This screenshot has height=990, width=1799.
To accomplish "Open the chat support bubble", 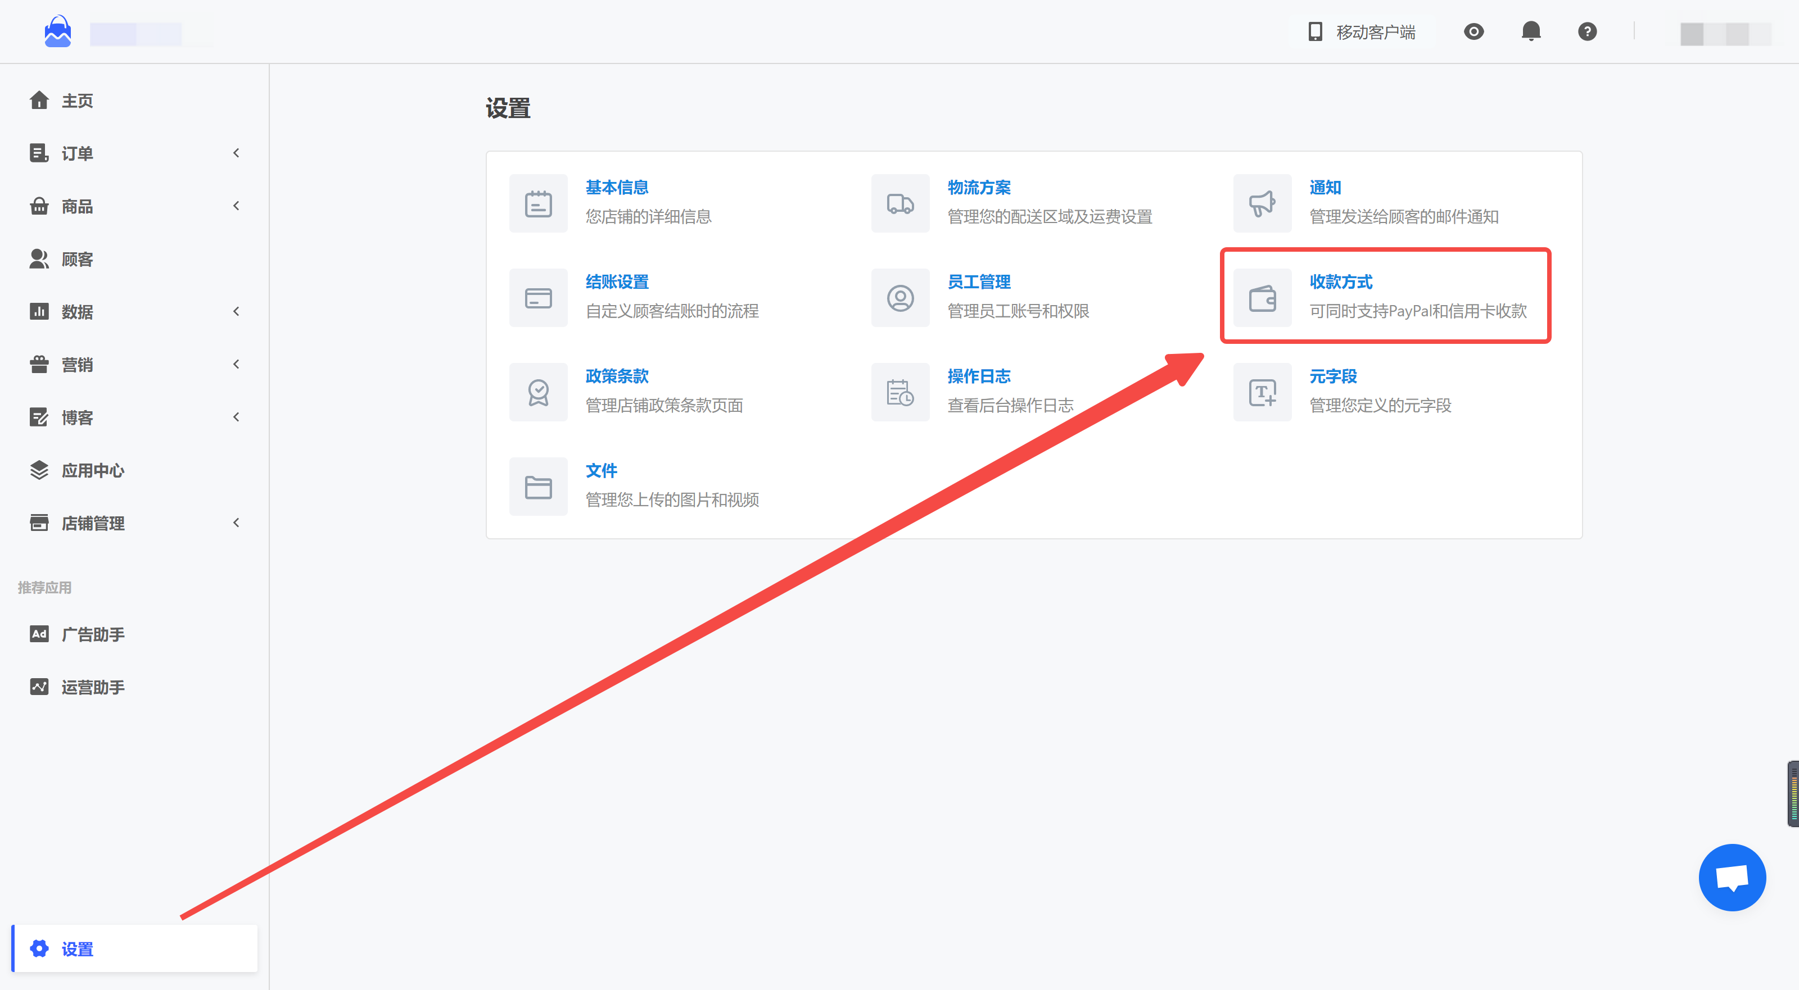I will pyautogui.click(x=1732, y=878).
